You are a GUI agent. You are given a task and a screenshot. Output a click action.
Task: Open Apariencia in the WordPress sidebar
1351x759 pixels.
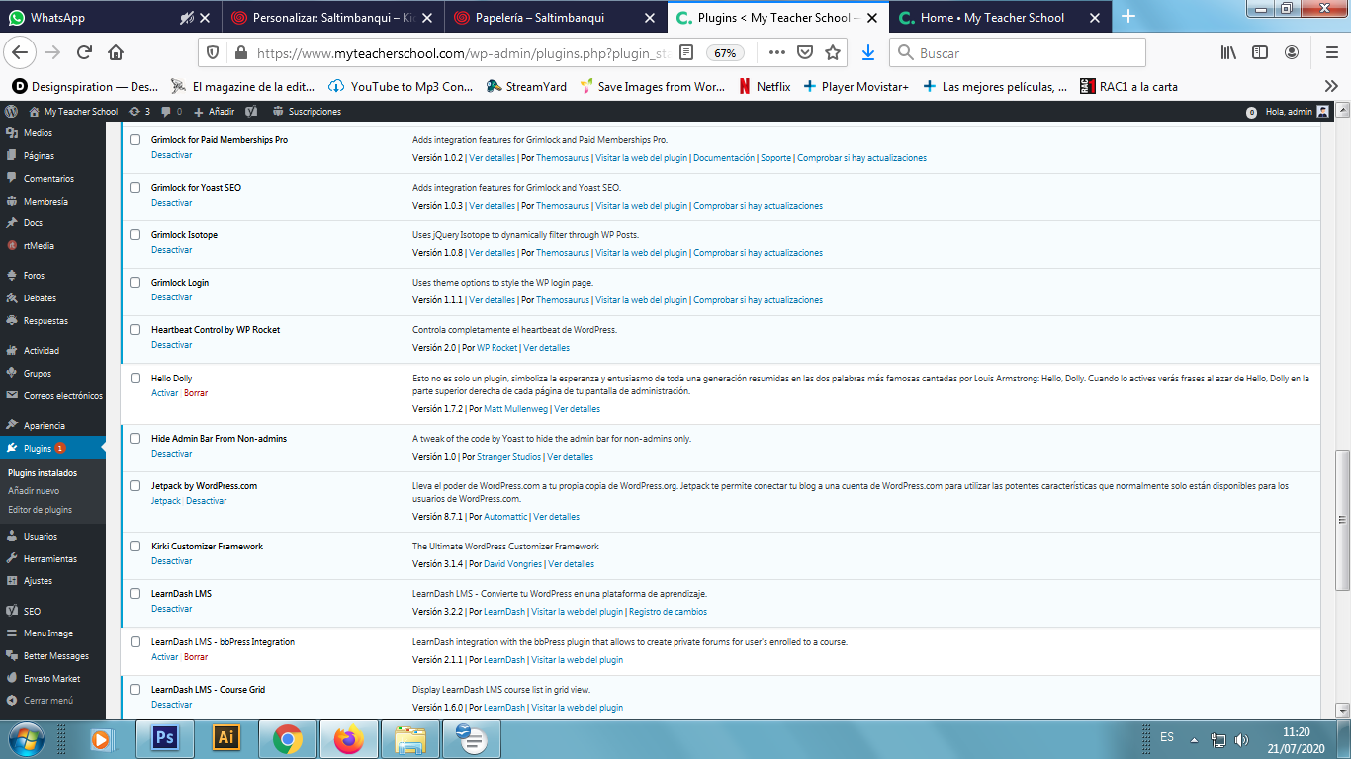[x=44, y=426]
